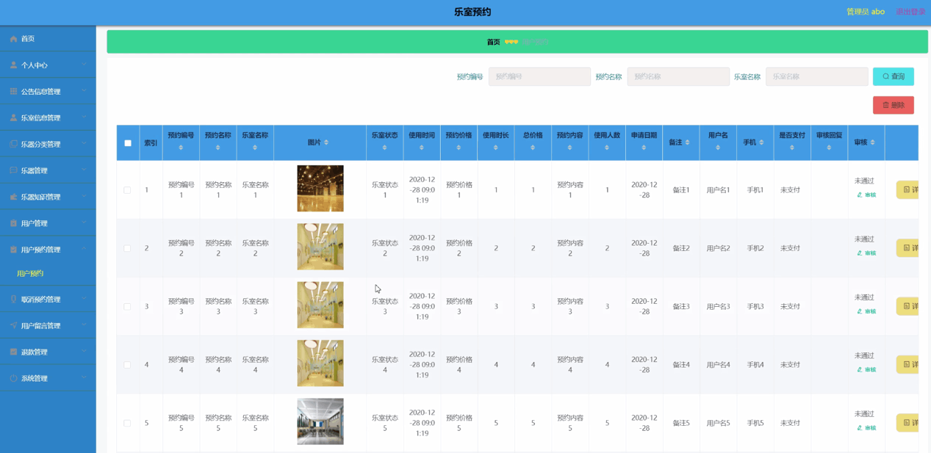Screen dimensions: 931x453
Task: Expand the 乐室信息管理 sidebar menu chevron
Action: click(x=82, y=117)
